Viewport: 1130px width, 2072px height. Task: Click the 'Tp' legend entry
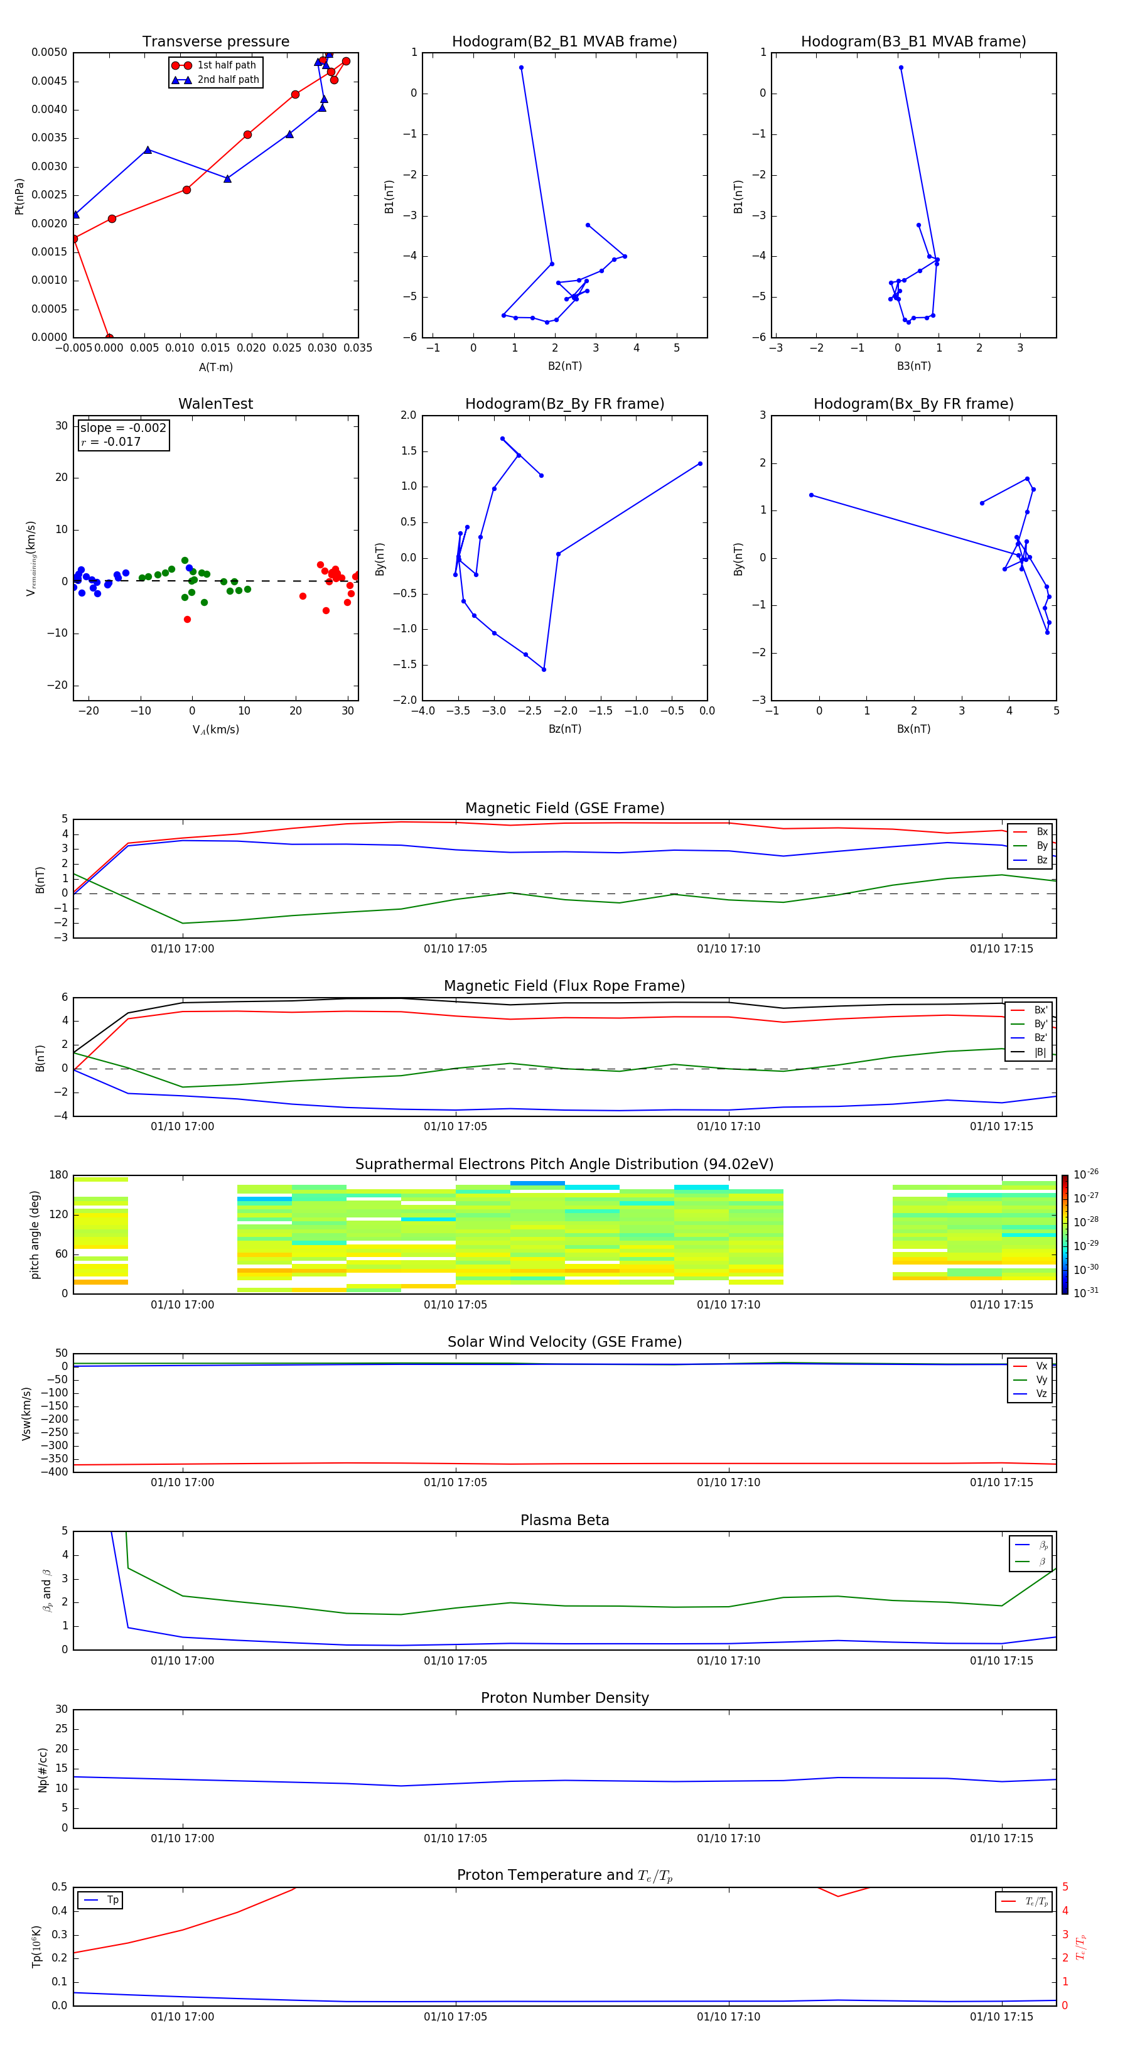(x=101, y=1901)
